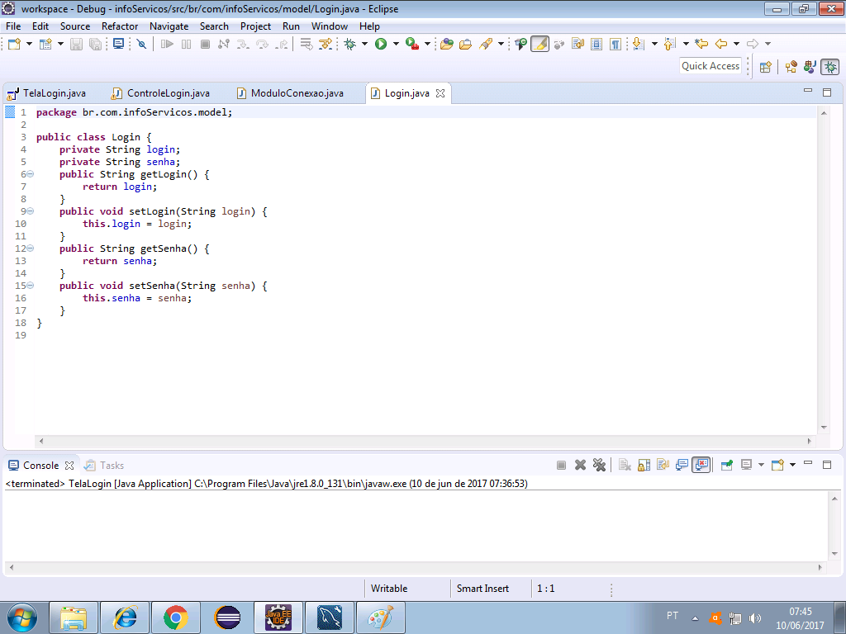
Task: Remove all terminated launches in Console
Action: click(x=599, y=466)
